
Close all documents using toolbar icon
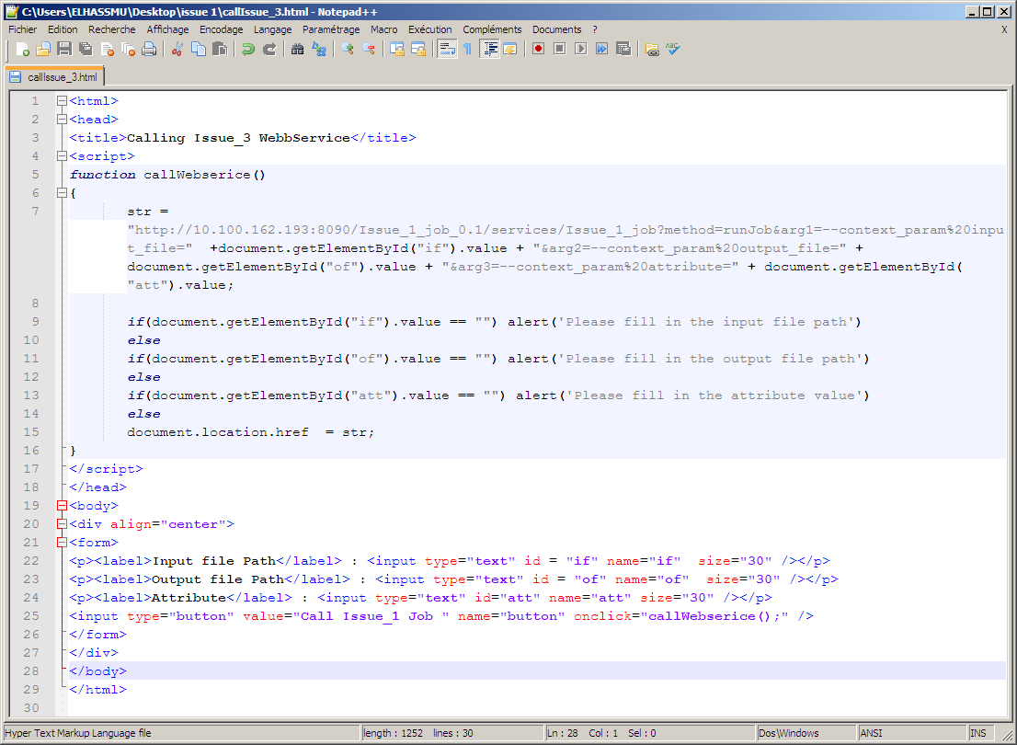pyautogui.click(x=129, y=50)
